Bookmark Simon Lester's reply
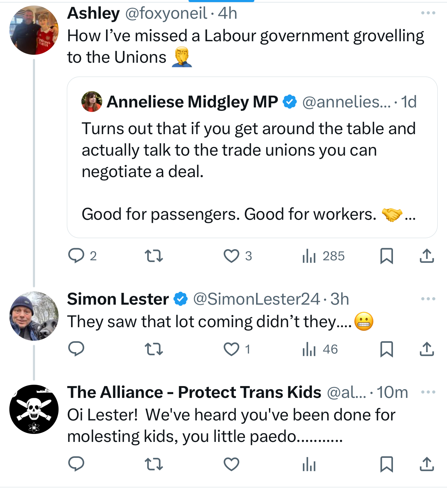The image size is (447, 488). [x=386, y=349]
